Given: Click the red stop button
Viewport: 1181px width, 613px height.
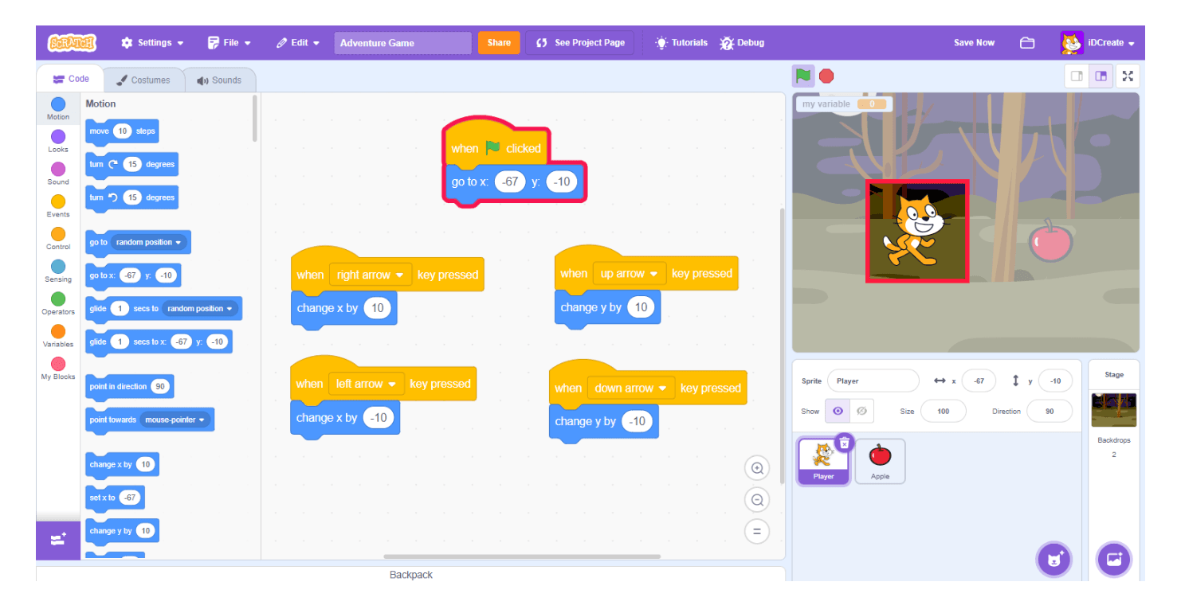Looking at the screenshot, I should tap(826, 76).
